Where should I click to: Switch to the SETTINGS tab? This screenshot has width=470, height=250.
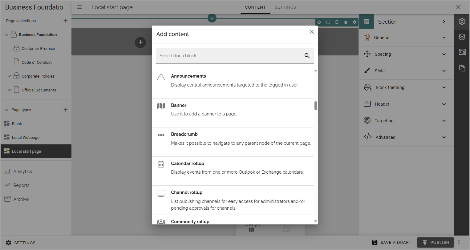(285, 7)
